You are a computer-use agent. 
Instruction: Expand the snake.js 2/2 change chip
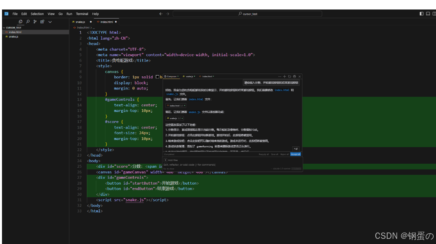174,118
